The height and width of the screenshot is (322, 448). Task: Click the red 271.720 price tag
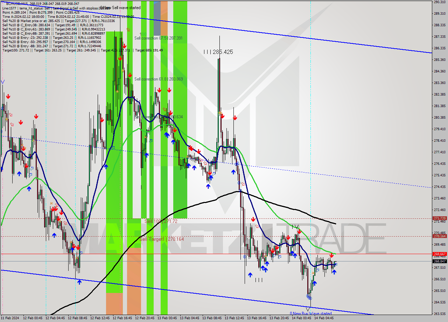[x=440, y=218]
